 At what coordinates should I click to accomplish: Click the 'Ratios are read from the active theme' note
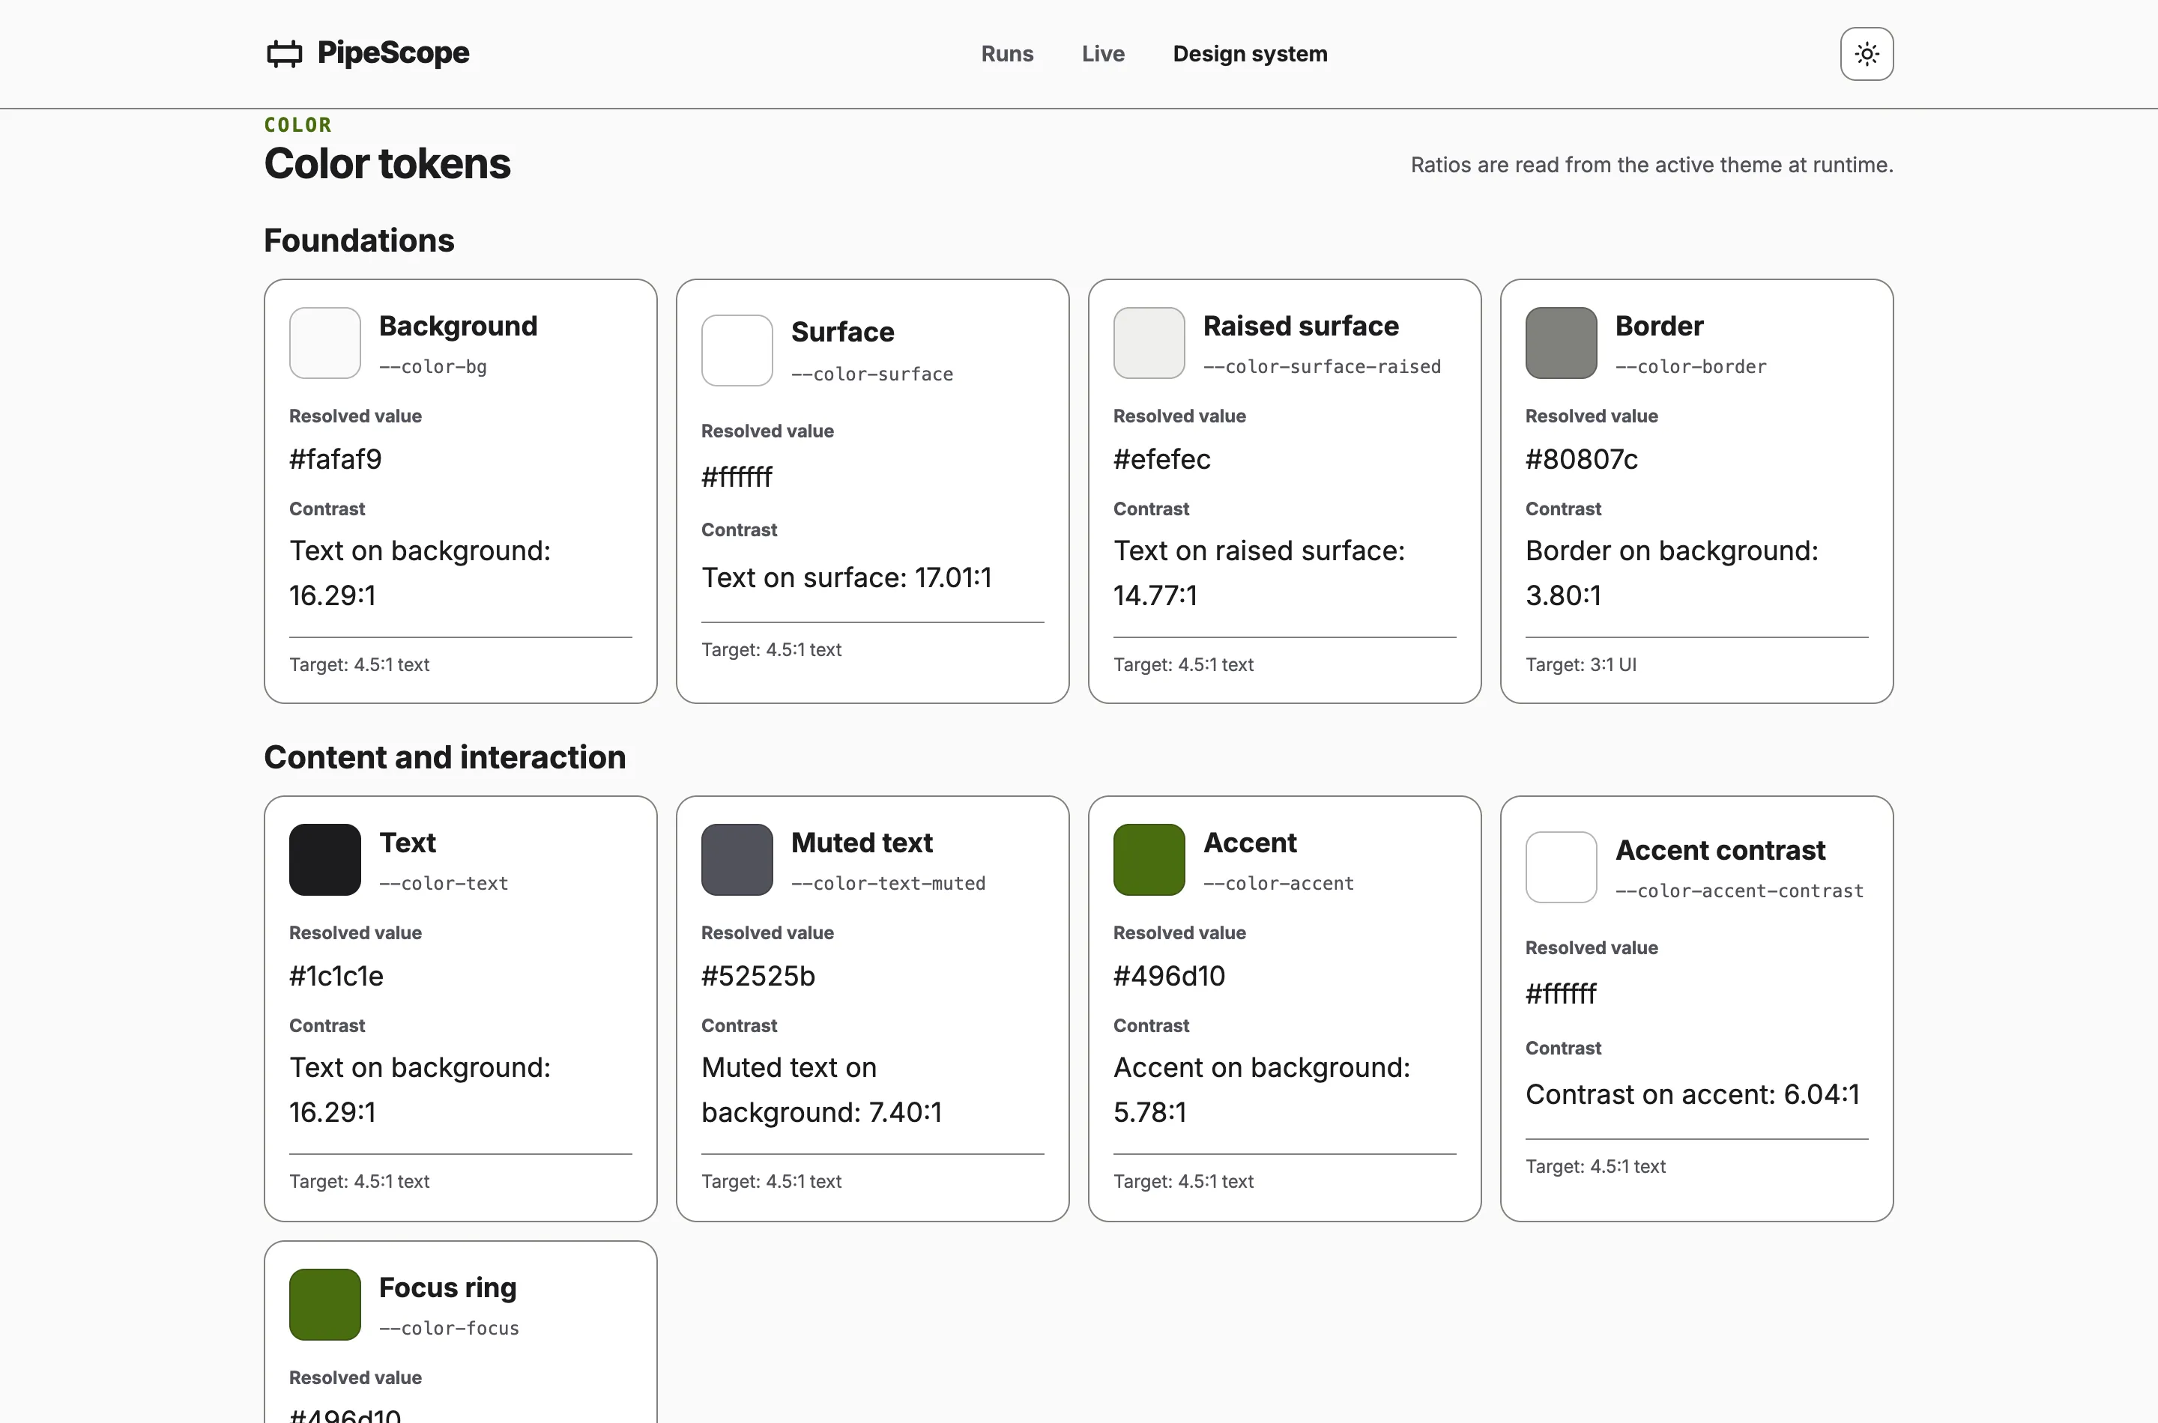[1651, 164]
